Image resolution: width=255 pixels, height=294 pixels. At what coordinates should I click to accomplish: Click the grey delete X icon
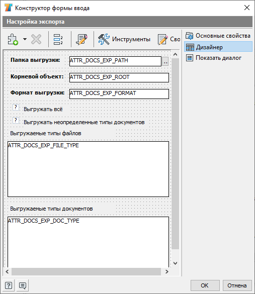[36, 39]
